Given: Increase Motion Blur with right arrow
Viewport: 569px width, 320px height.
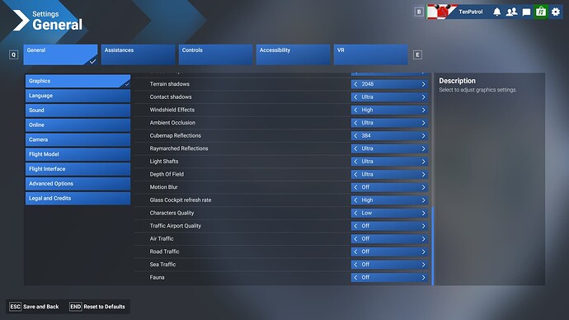Looking at the screenshot, I should click(423, 187).
